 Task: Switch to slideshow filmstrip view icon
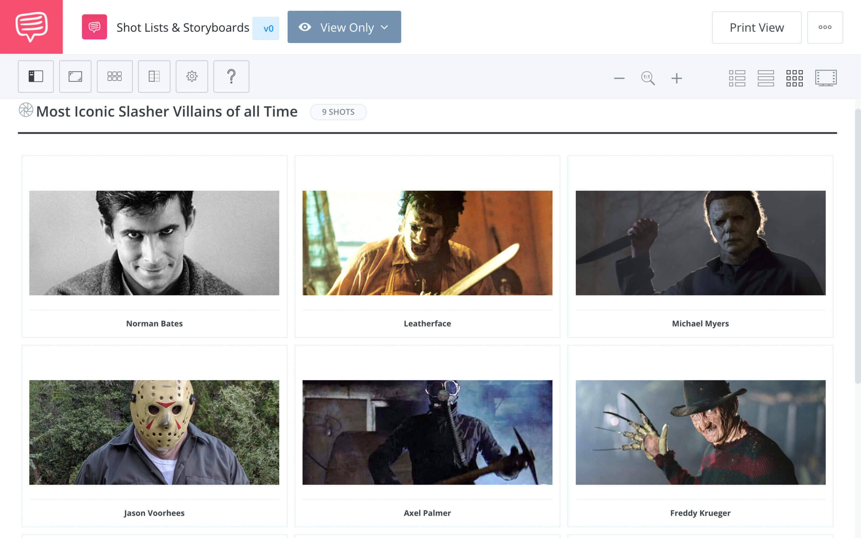(826, 78)
